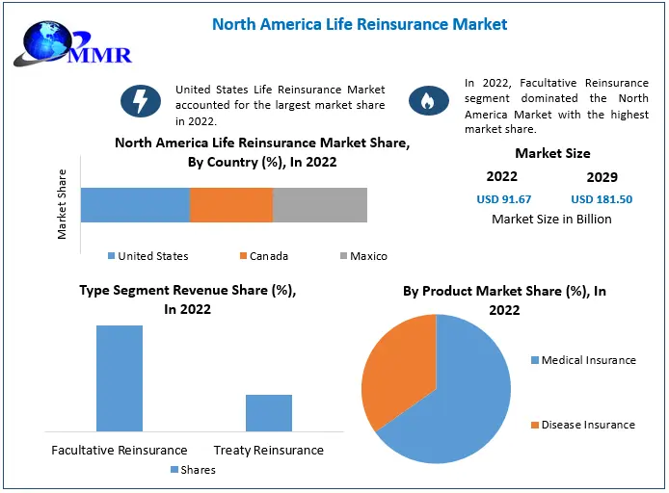Click the flame circle icon
669x493 pixels.
pyautogui.click(x=428, y=101)
